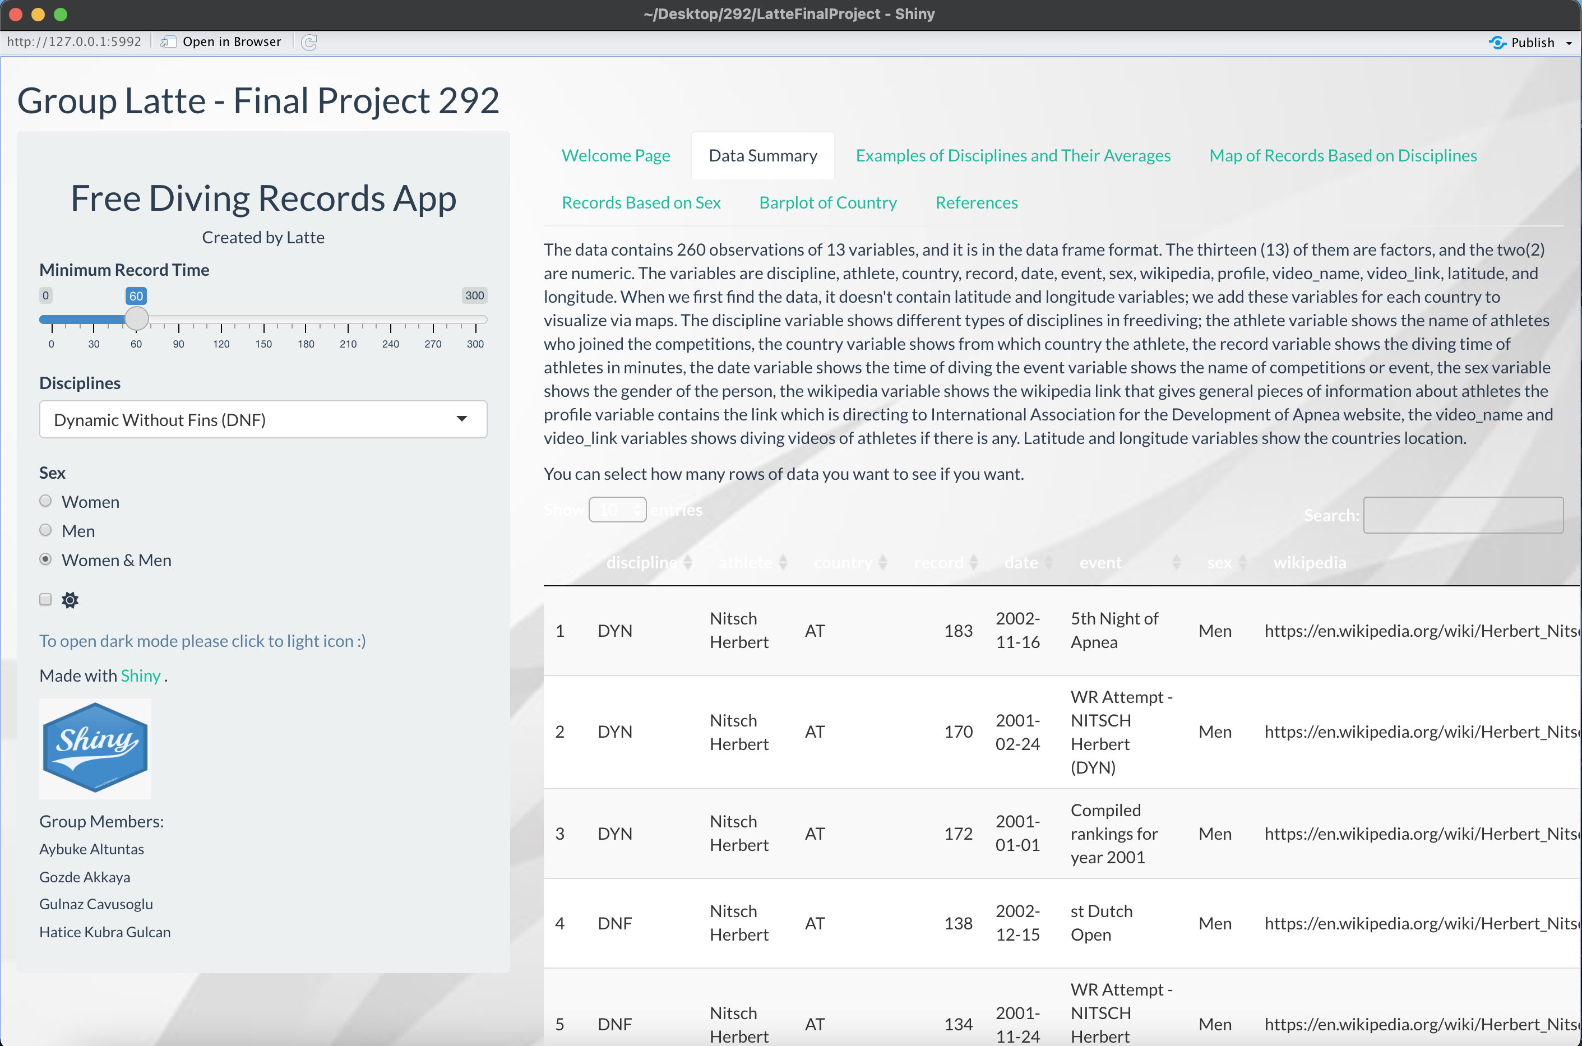
Task: Open the Records Based on Sex tab
Action: [641, 203]
